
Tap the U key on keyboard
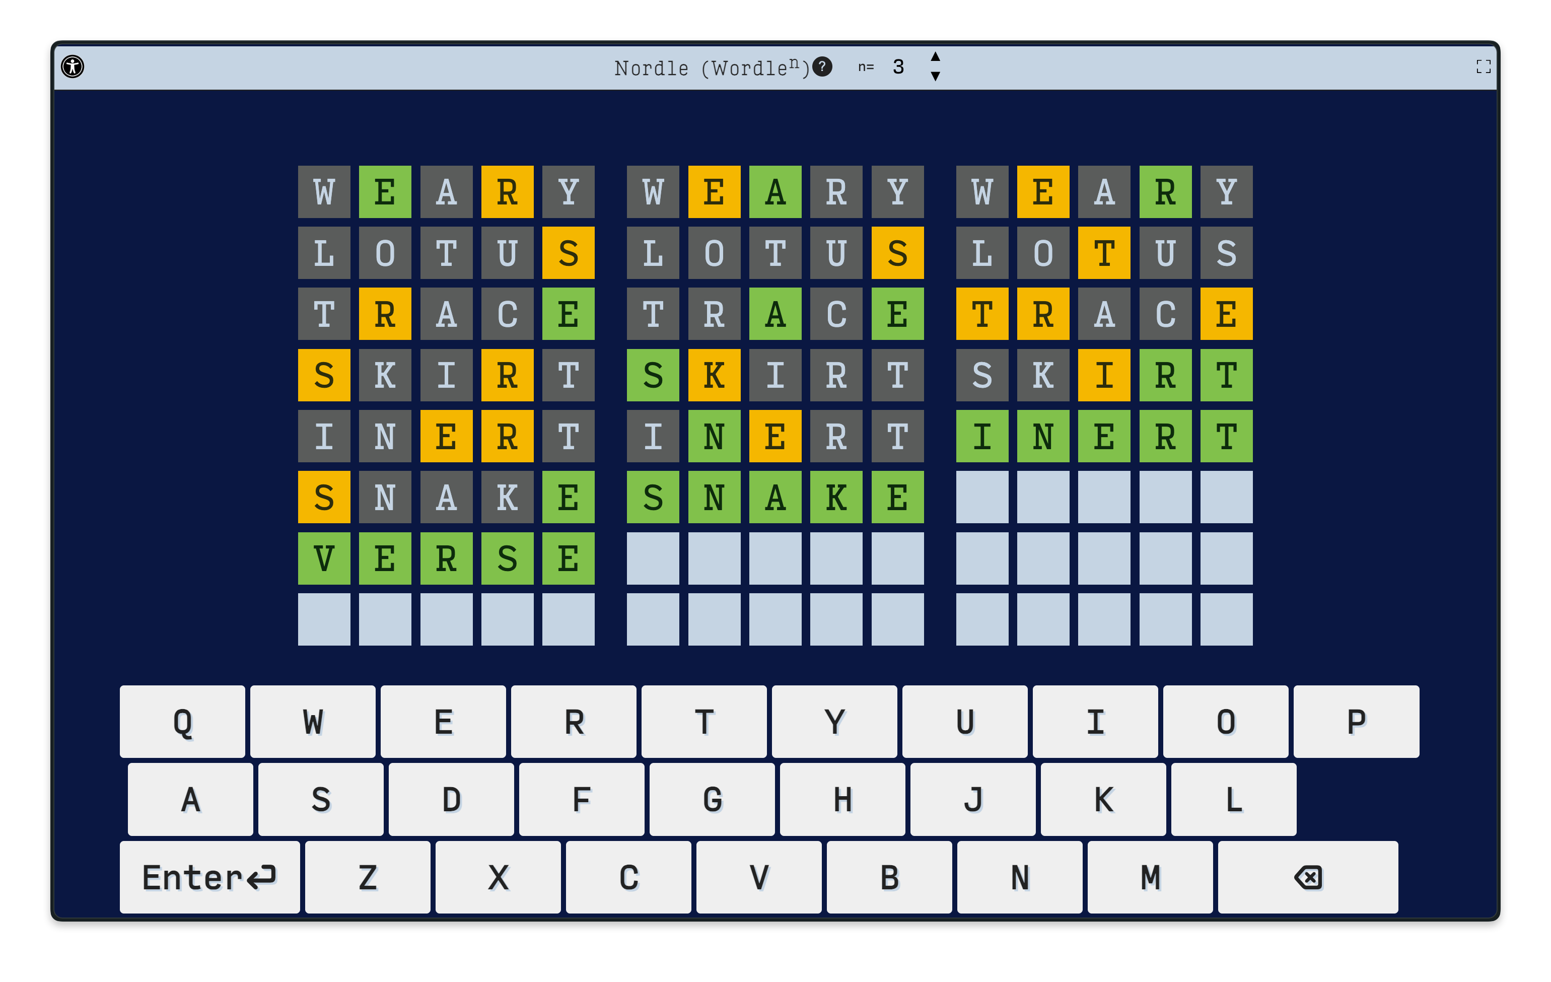[965, 721]
